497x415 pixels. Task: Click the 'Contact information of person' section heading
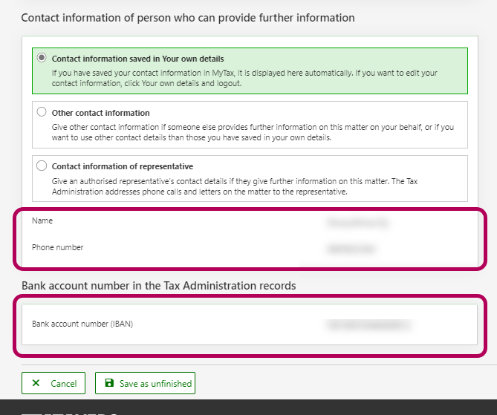187,17
